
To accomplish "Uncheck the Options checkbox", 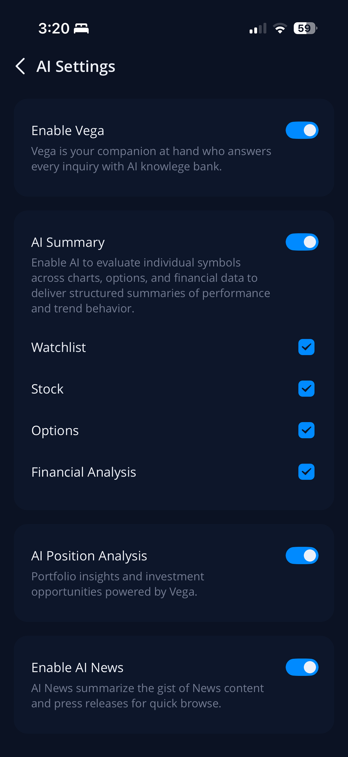I will 306,430.
